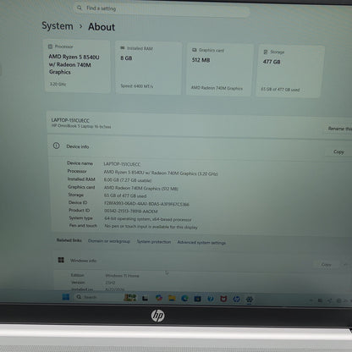Click the Windows 11 Home edition text

(122, 276)
